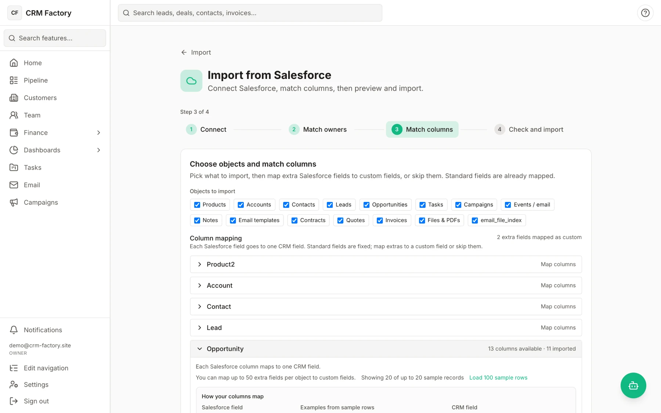The image size is (661, 413).
Task: Click the Email envelope icon
Action: (x=14, y=185)
